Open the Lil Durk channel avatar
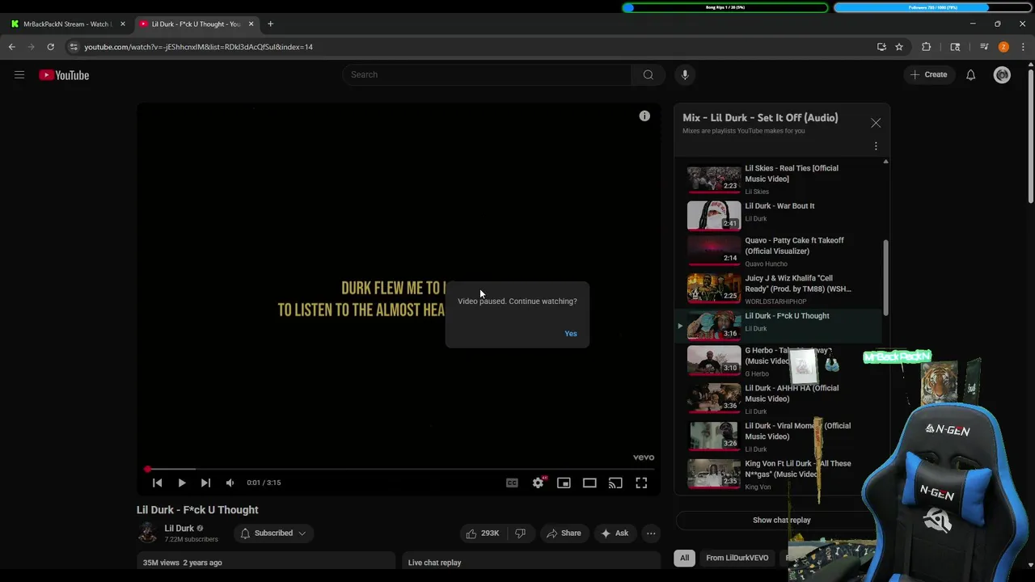This screenshot has width=1035, height=582. (x=147, y=532)
